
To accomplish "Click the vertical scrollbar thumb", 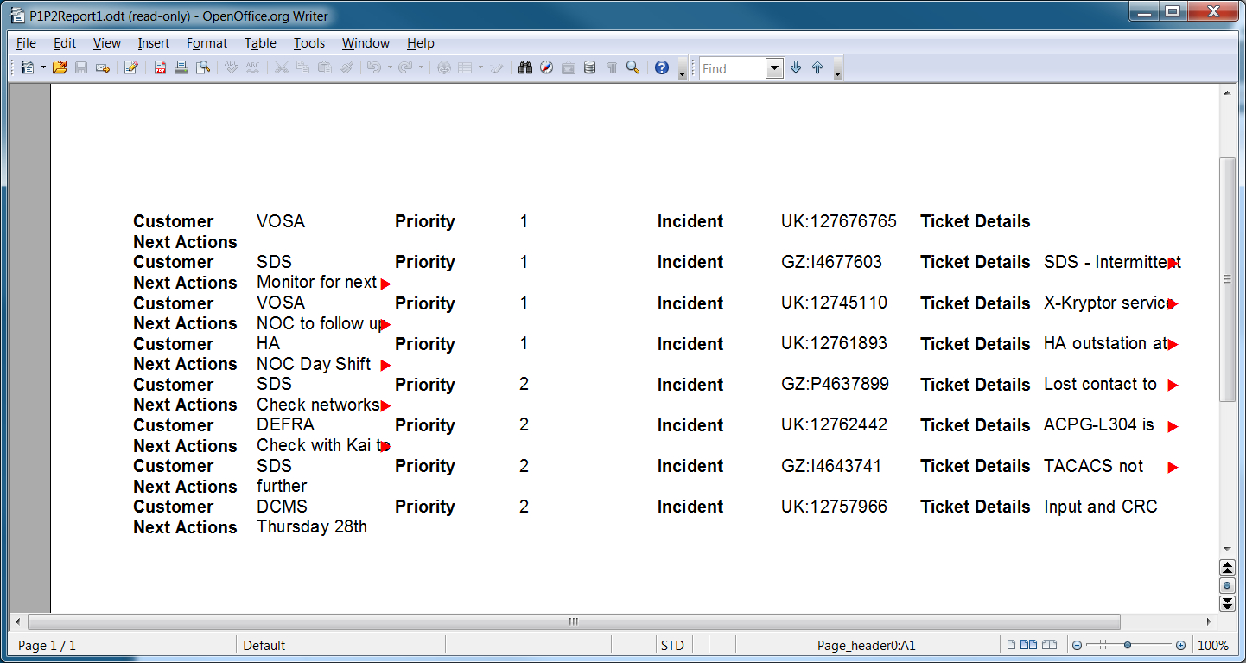I will [x=1226, y=279].
